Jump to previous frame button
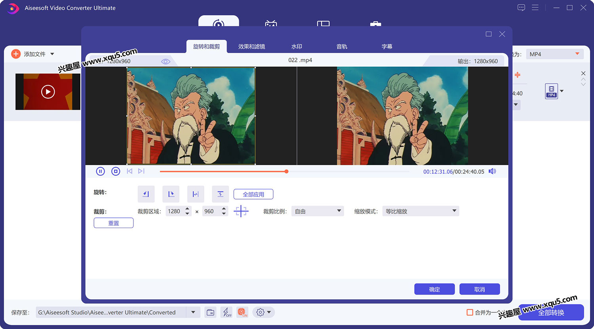Screen dimensions: 594x329 (129, 171)
